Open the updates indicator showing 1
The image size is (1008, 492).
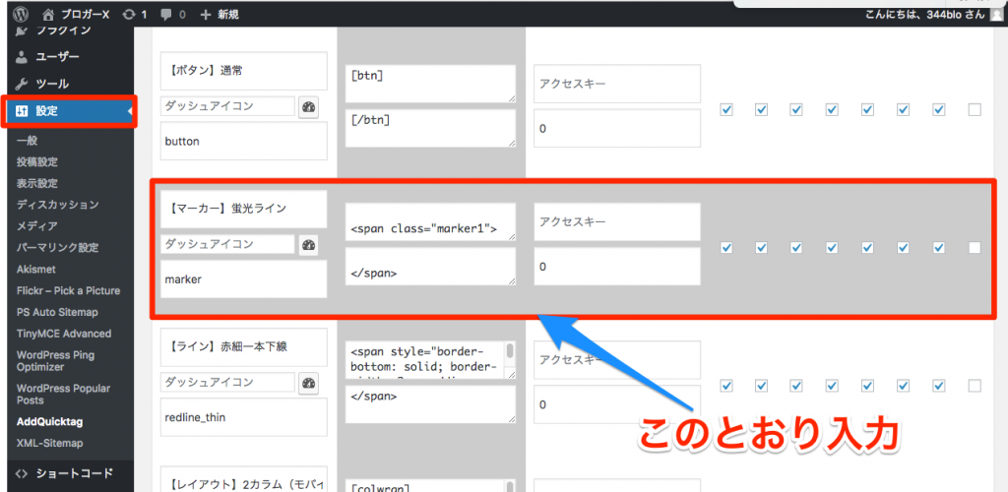[134, 14]
